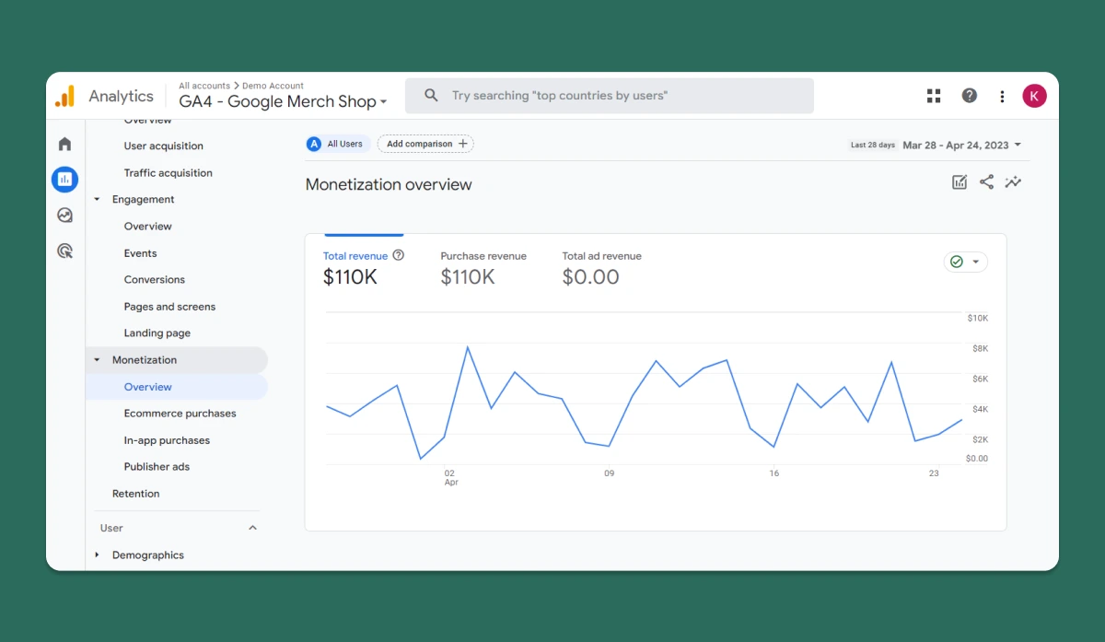Image resolution: width=1105 pixels, height=642 pixels.
Task: Collapse the Engagement section arrow
Action: tap(98, 199)
